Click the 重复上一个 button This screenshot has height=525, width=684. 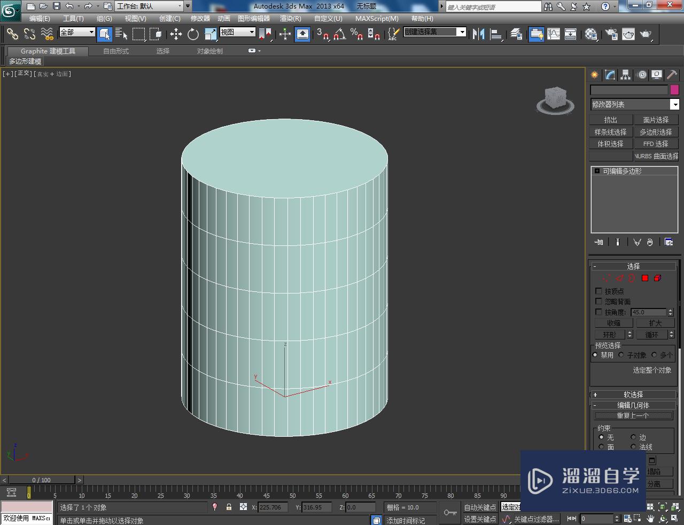click(x=633, y=415)
